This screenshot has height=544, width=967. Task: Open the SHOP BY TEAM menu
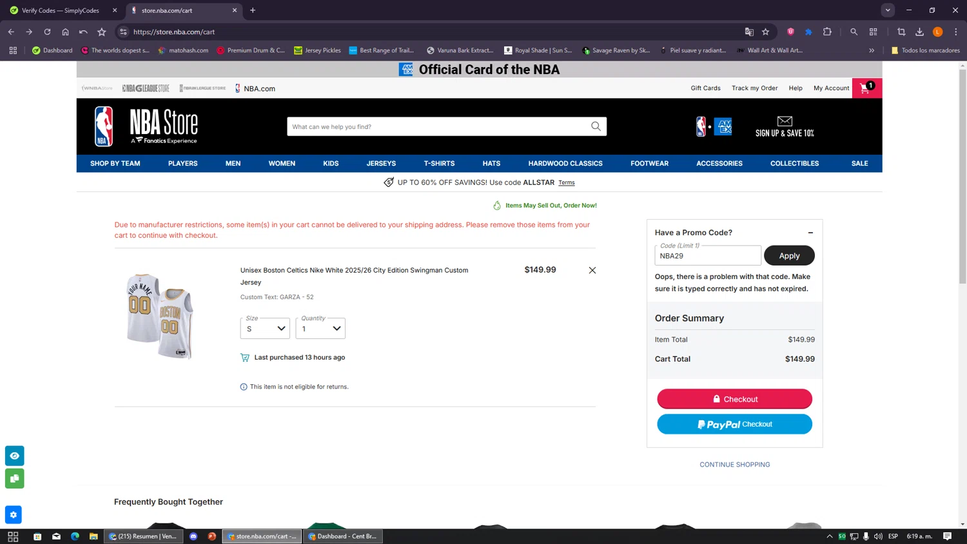(x=115, y=164)
